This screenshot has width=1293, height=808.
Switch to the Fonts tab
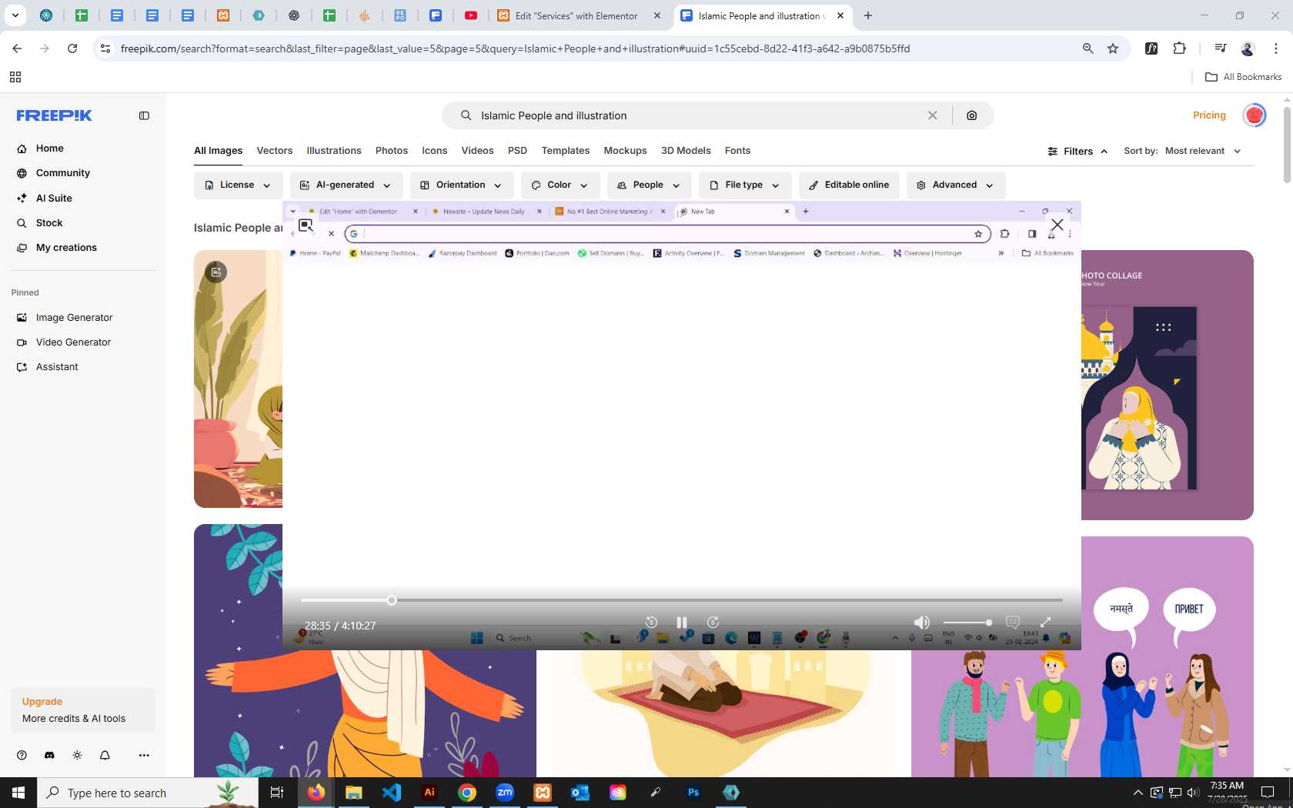tap(737, 151)
